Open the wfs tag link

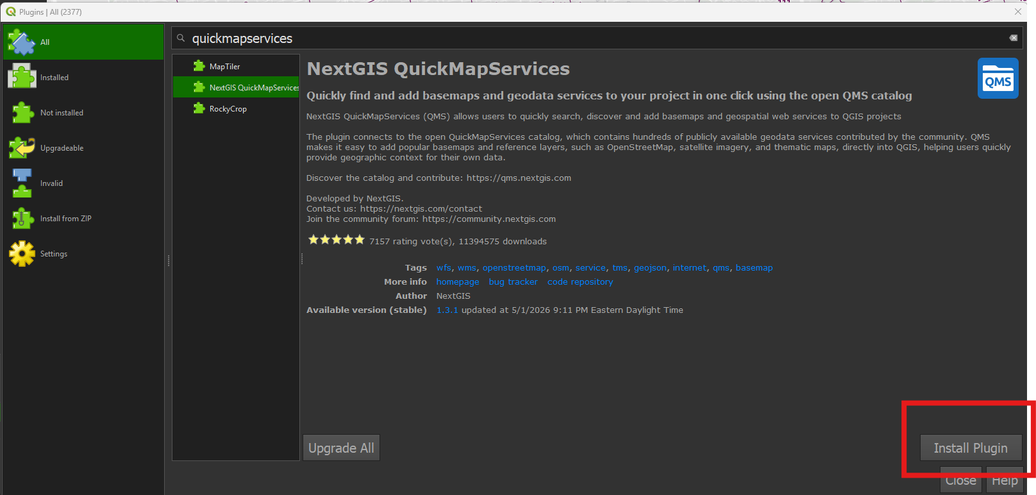(x=444, y=268)
